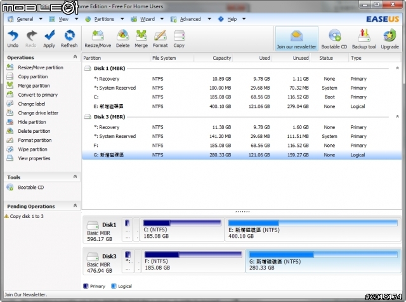406x302 pixels.
Task: Select Disk 1 Recovery partition row
Action: coord(242,79)
